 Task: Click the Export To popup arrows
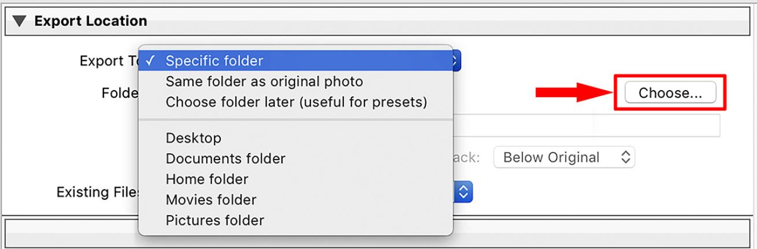click(x=457, y=61)
